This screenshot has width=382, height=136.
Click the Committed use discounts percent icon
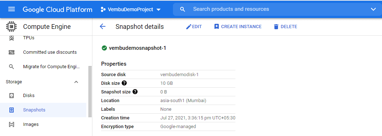12,52
